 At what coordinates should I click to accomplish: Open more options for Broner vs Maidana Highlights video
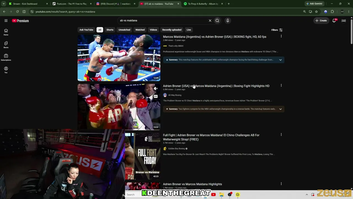(x=281, y=184)
